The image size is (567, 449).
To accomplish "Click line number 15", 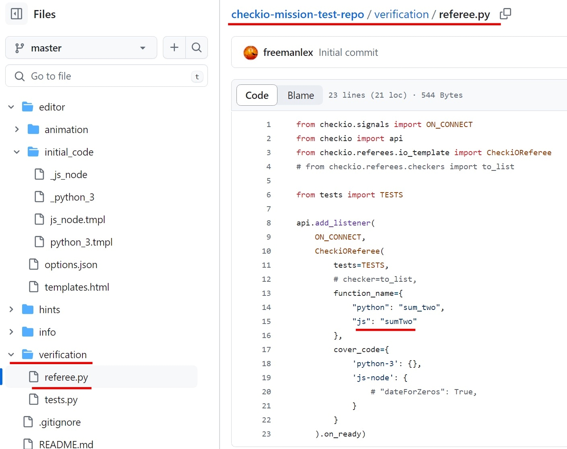I will click(266, 322).
